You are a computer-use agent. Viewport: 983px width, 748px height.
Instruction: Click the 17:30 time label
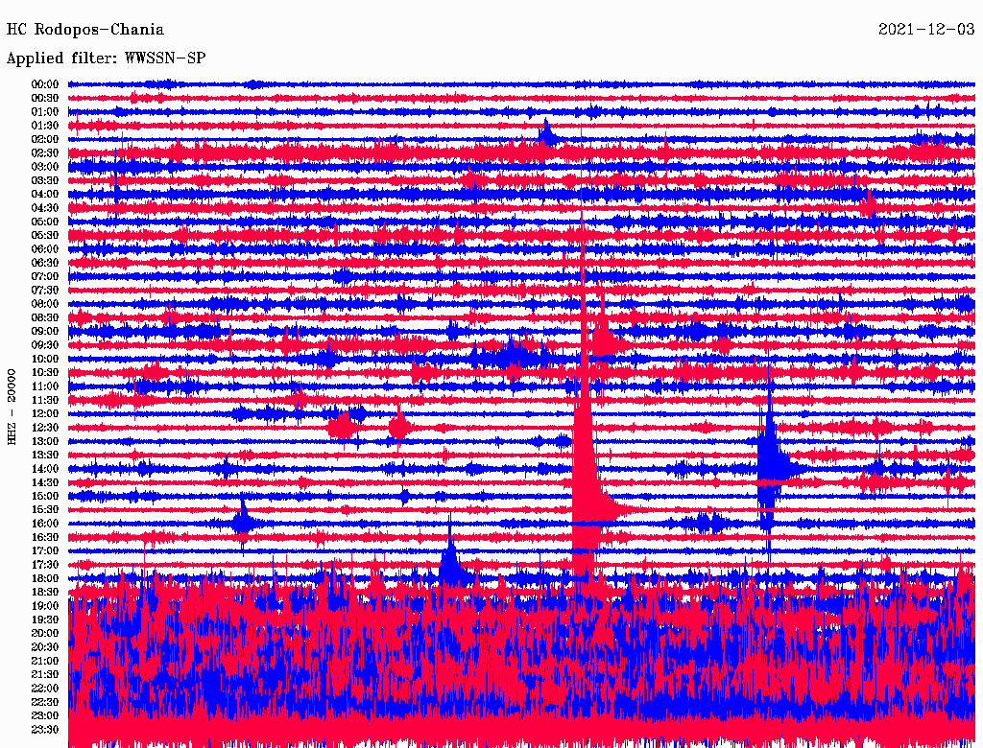[x=45, y=565]
